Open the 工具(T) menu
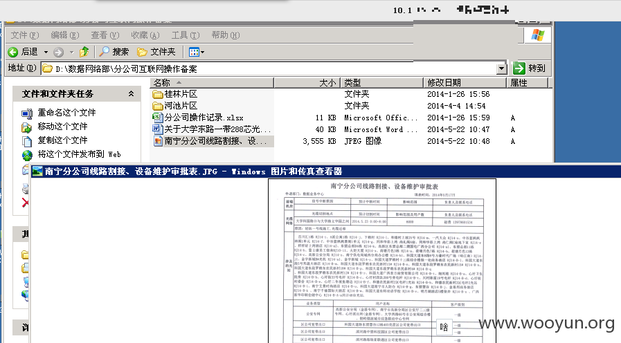 tap(186, 35)
